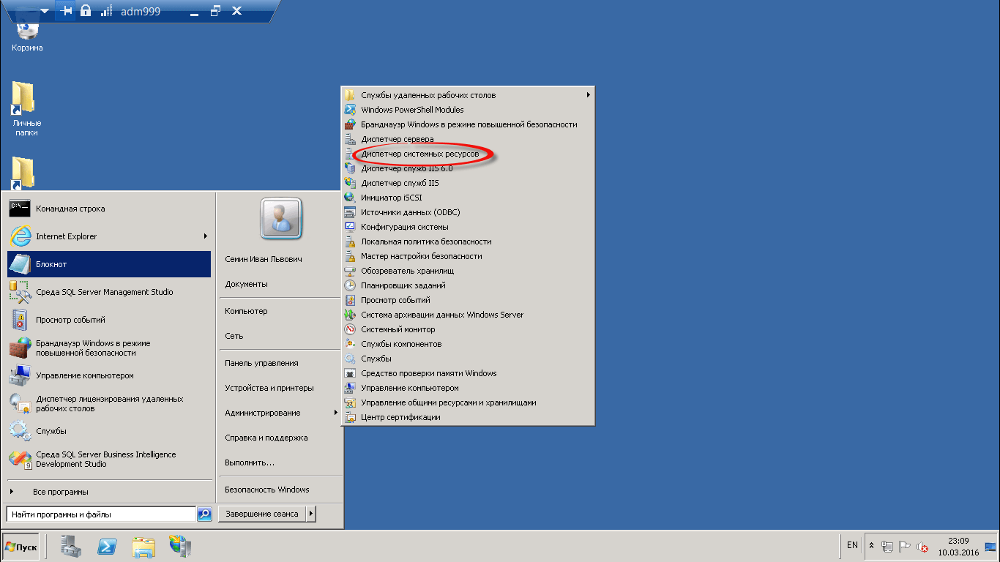Open Устройства и принтеры
The image size is (1000, 562).
coord(280,388)
